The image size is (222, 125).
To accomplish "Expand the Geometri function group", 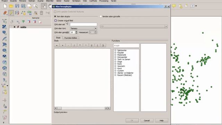I will [x=115, y=66].
